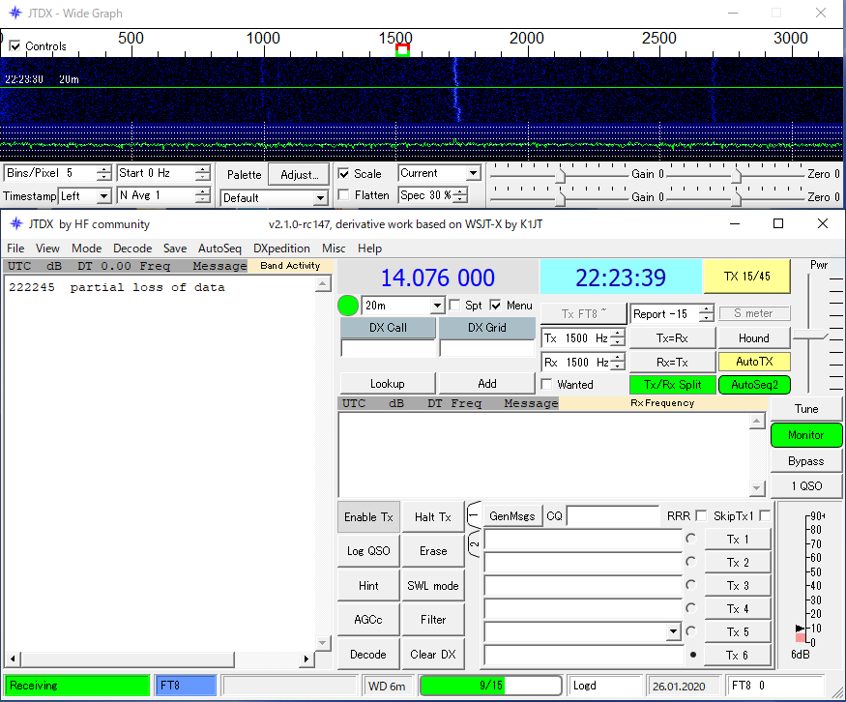Select tab 1 of the message generator
846x702 pixels.
click(x=474, y=516)
